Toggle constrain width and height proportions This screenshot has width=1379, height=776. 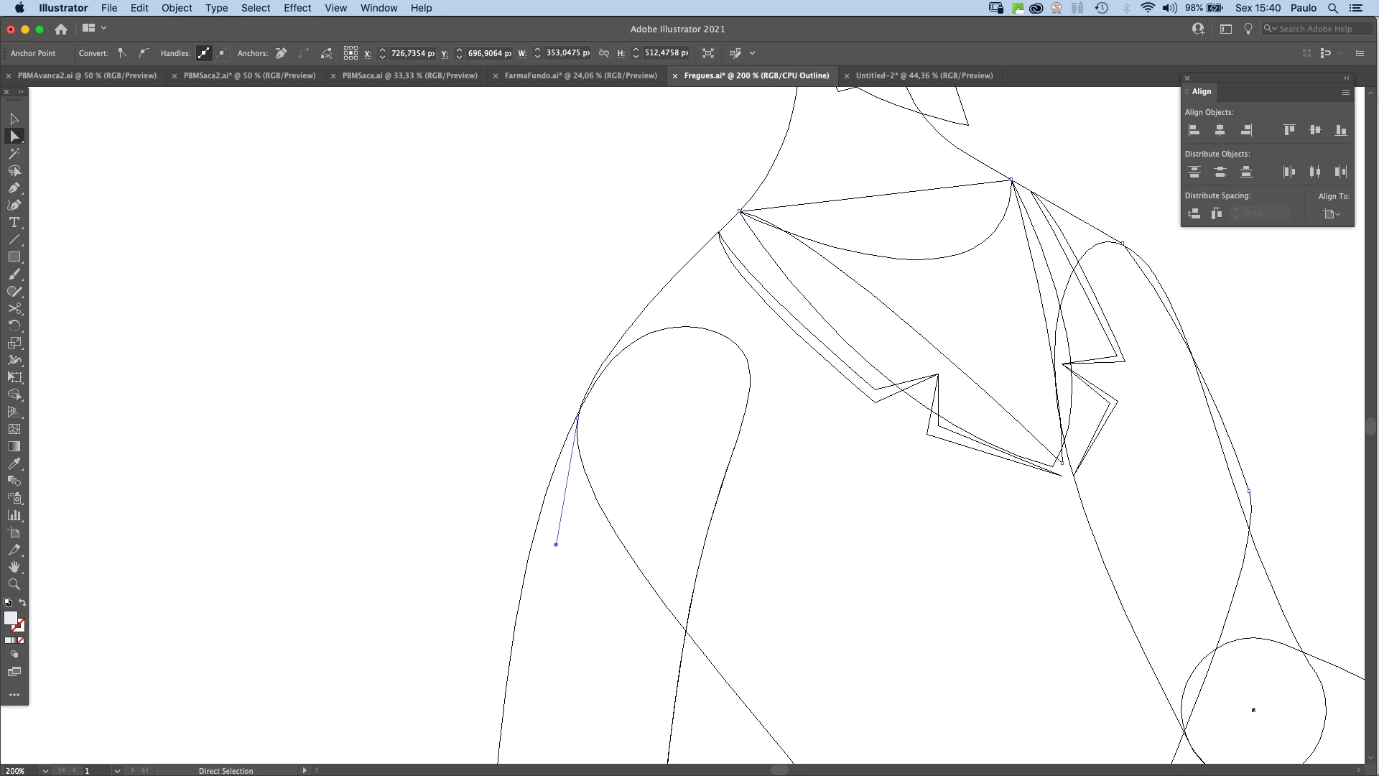pos(604,53)
